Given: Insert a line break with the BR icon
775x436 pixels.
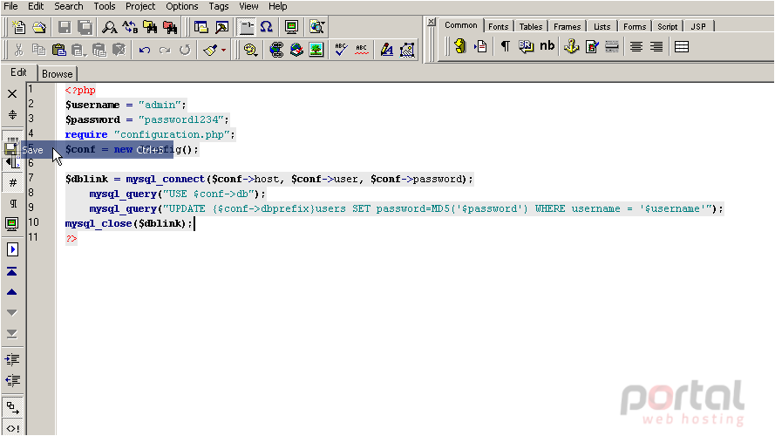Looking at the screenshot, I should pyautogui.click(x=526, y=46).
